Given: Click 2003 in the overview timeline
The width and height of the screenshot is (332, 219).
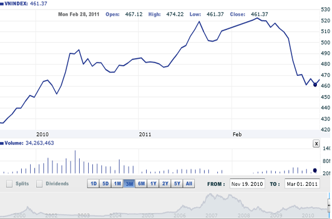Looking at the screenshot, I should pos(83,215).
